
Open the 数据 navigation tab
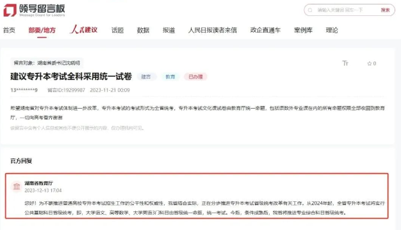pos(143,30)
